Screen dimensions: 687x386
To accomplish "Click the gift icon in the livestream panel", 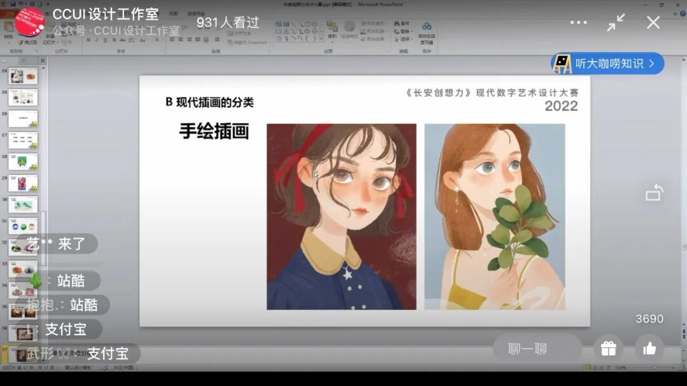I will (608, 348).
